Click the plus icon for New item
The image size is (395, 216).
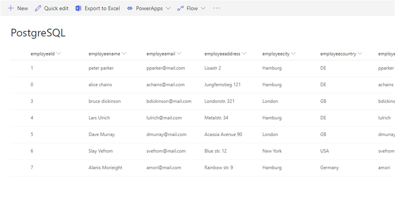[10, 8]
